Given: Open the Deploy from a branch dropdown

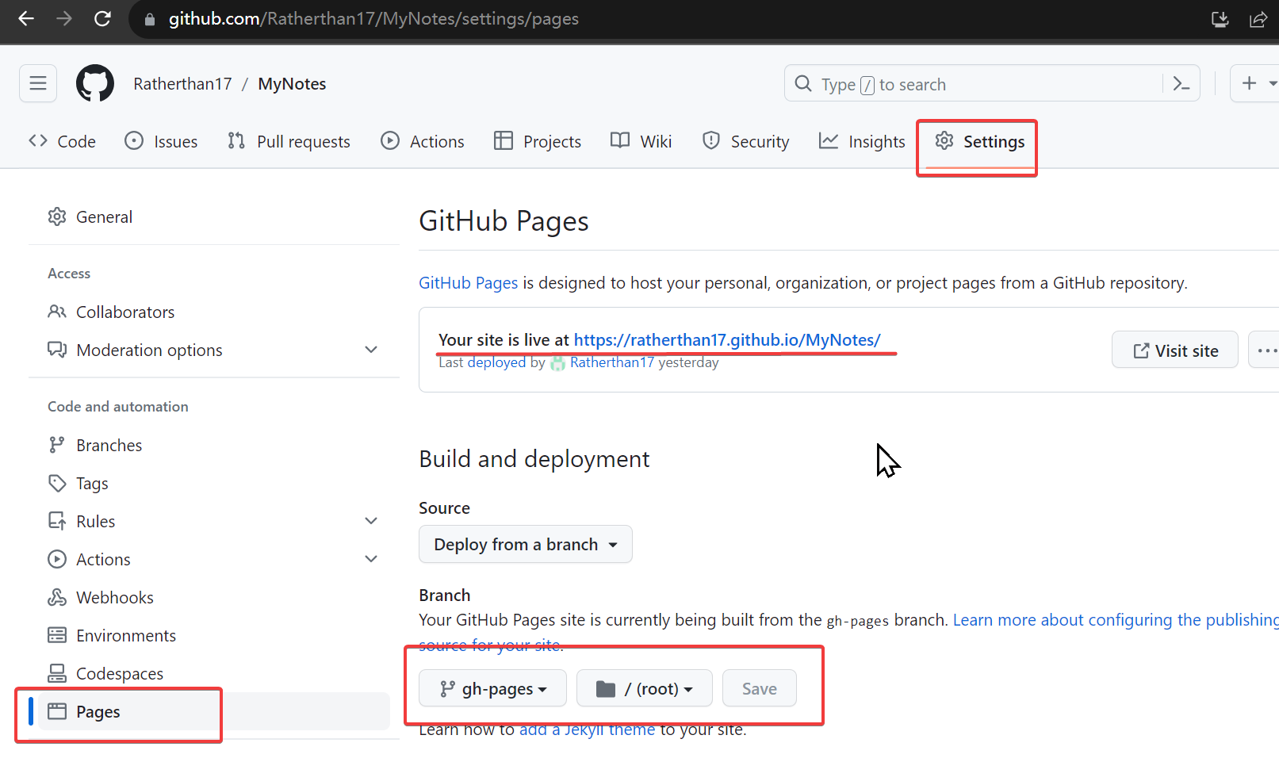Looking at the screenshot, I should tap(526, 544).
